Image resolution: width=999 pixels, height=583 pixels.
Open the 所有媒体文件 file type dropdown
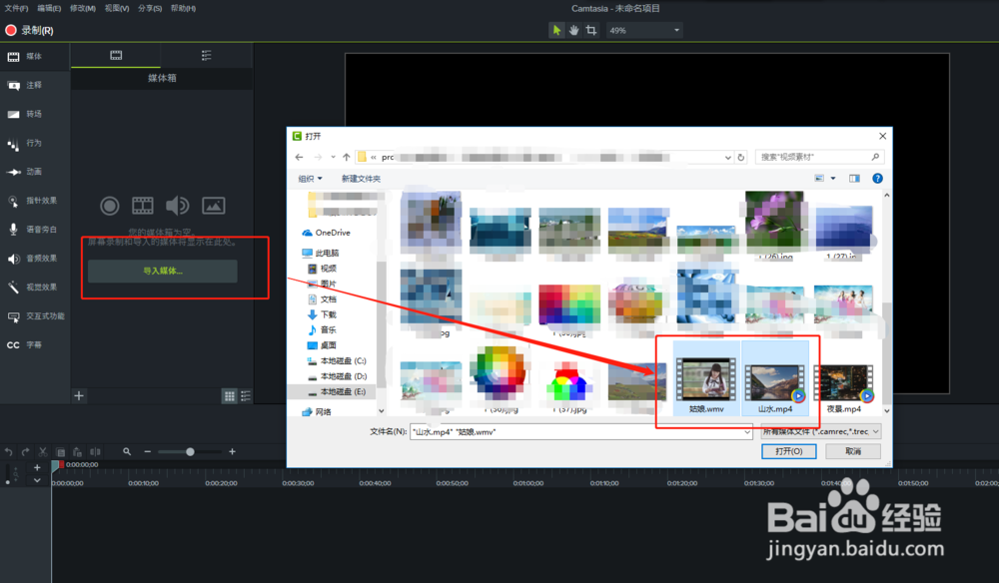tap(821, 431)
